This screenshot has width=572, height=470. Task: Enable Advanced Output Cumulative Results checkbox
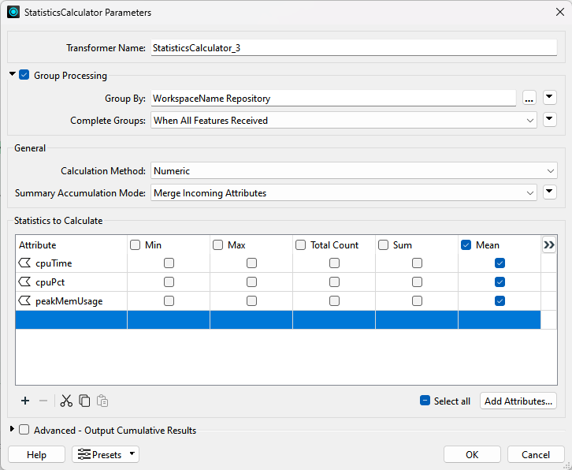(24, 430)
